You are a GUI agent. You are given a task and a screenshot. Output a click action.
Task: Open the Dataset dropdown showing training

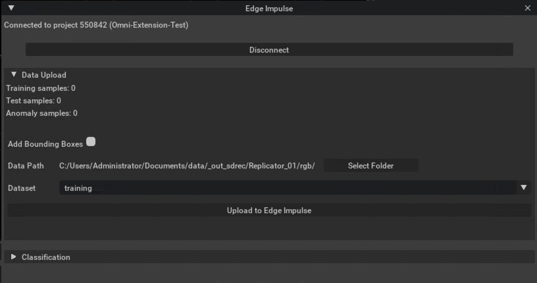pos(295,188)
